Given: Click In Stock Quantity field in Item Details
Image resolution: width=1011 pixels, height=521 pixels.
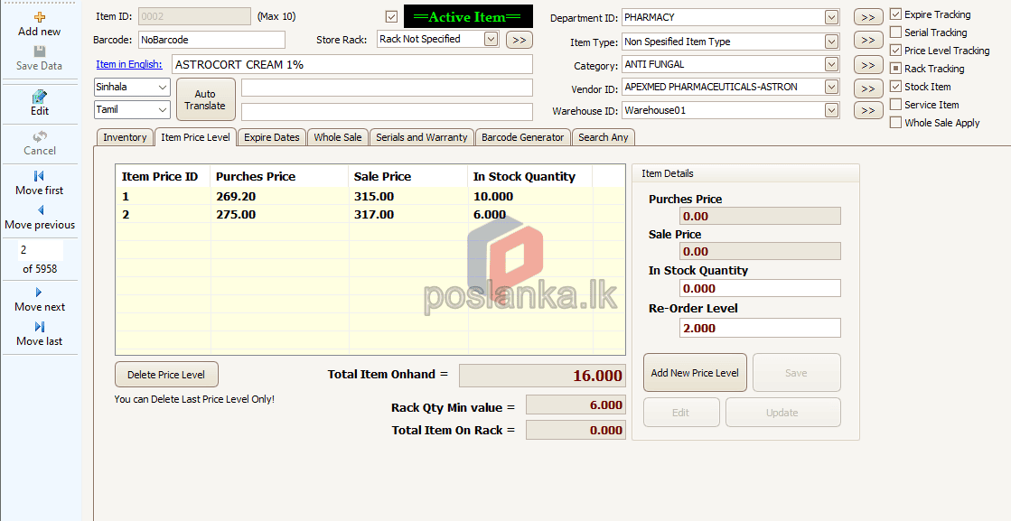Looking at the screenshot, I should click(x=760, y=288).
